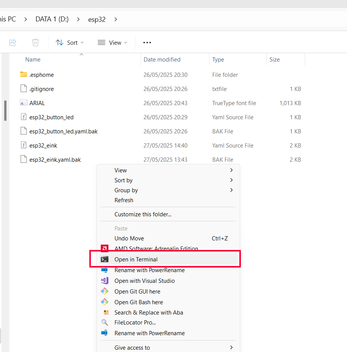Click the ARIAL font file icon

click(24, 102)
